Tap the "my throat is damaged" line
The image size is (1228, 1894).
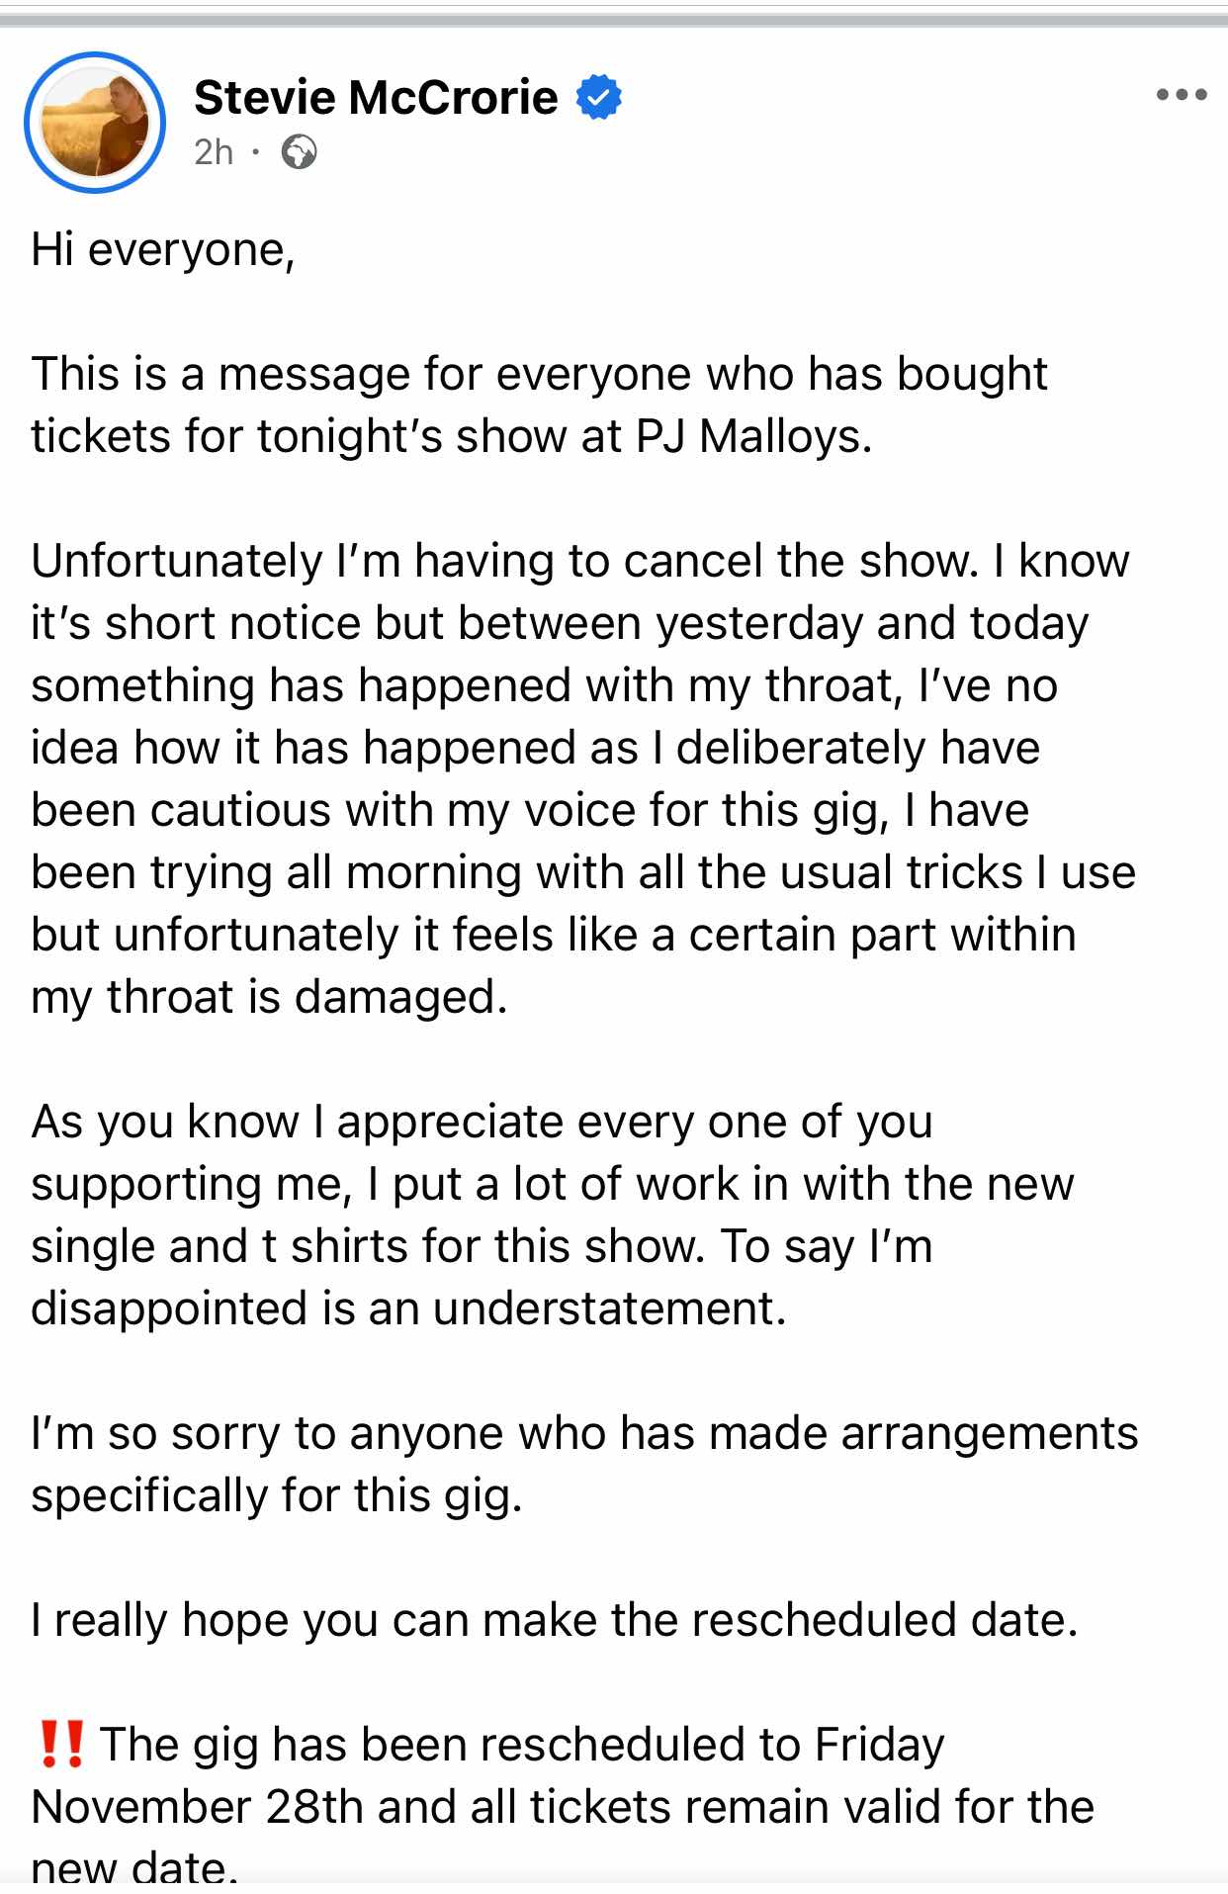tap(269, 997)
